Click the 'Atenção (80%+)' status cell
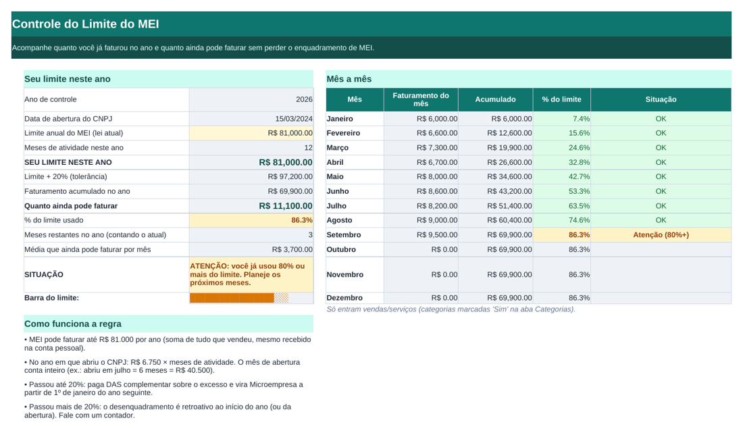The height and width of the screenshot is (431, 743). (x=661, y=235)
